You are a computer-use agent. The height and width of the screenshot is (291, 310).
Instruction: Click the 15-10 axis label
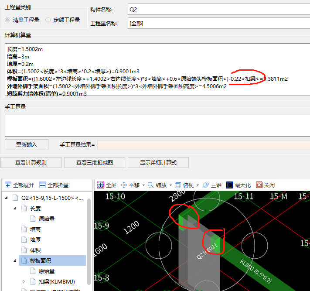(x=115, y=196)
